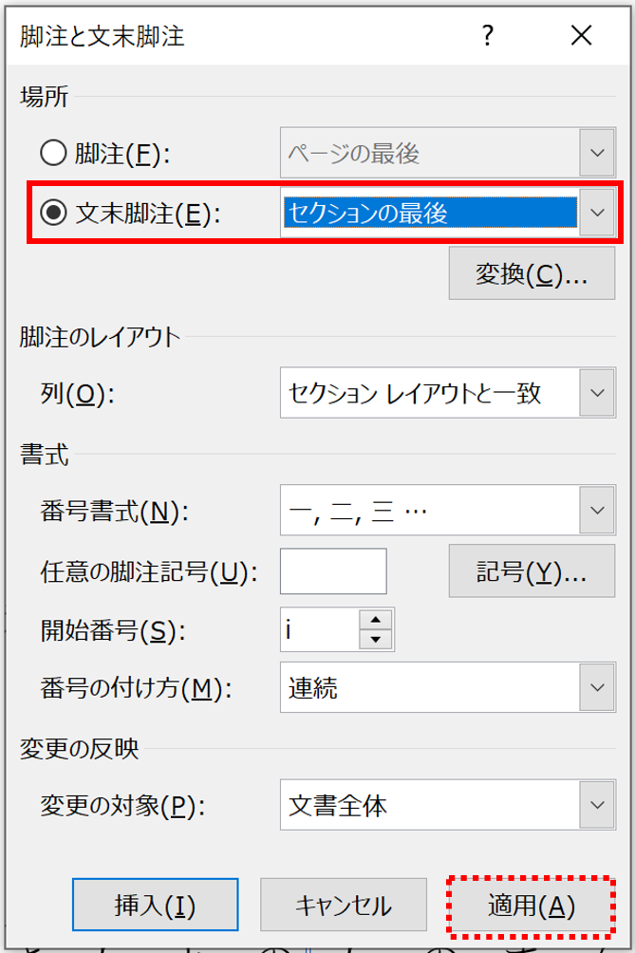This screenshot has width=635, height=953.
Task: Open the ページの最後 footnote location dropdown
Action: [448, 153]
